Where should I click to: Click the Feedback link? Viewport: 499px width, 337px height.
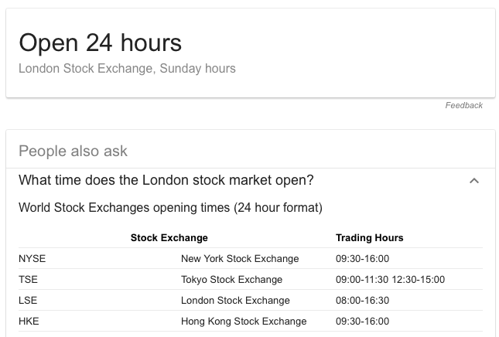[463, 105]
